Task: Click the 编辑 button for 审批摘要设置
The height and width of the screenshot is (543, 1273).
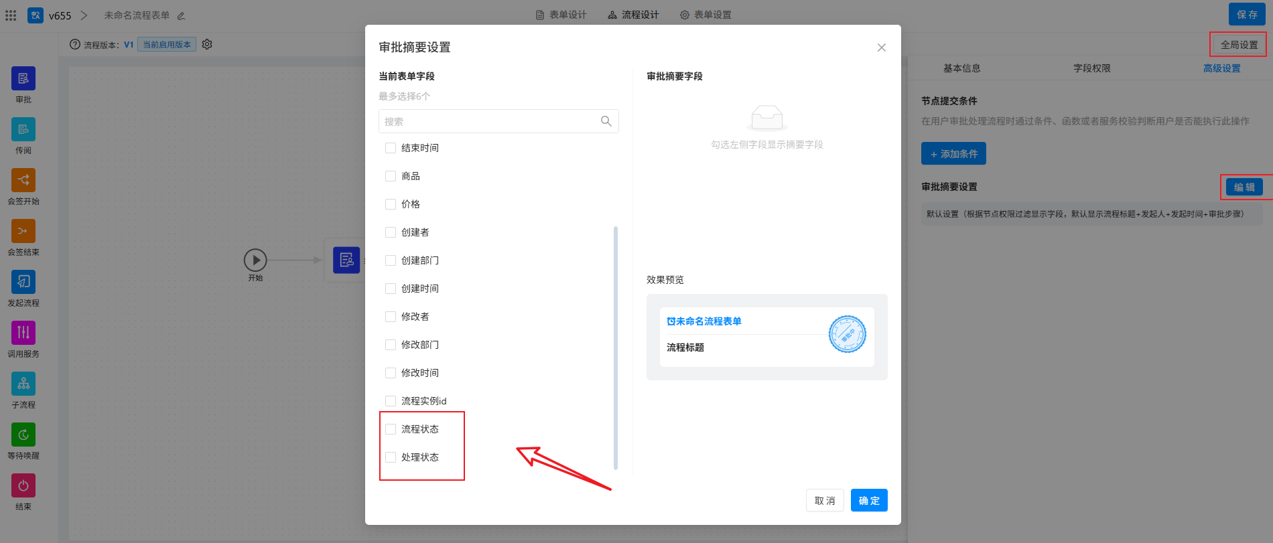Action: tap(1244, 187)
